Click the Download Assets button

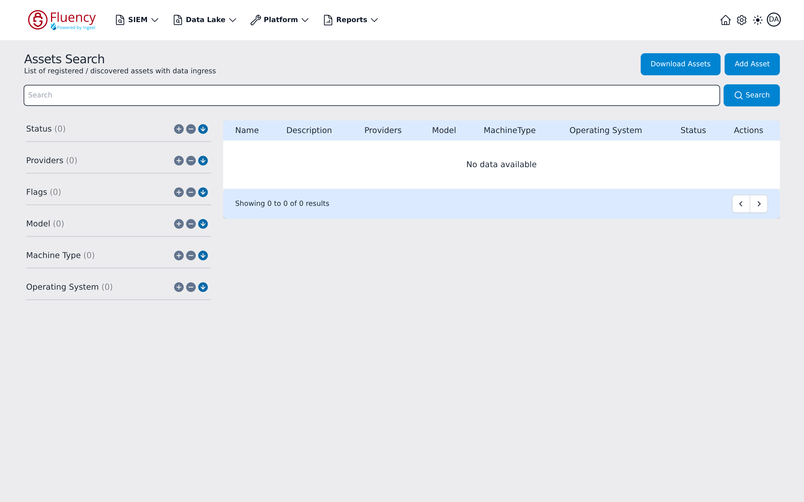tap(680, 64)
